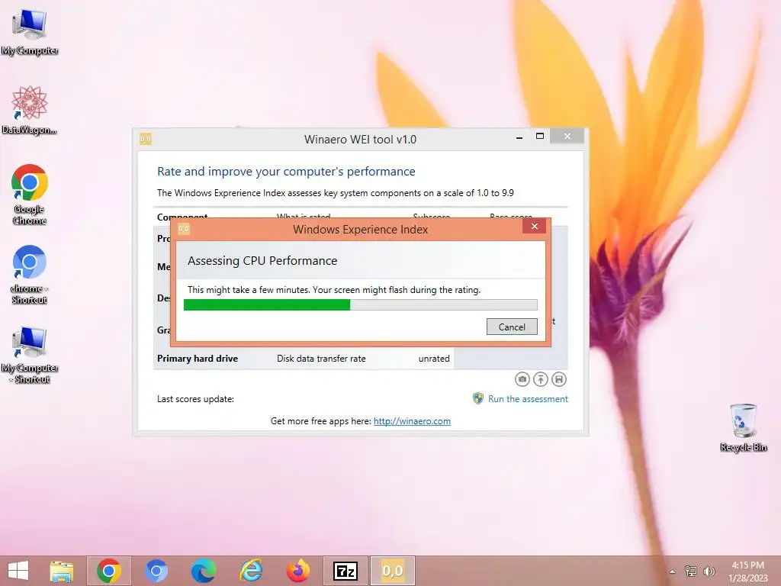Save results with the floppy disk icon
Image resolution: width=781 pixels, height=586 pixels.
559,379
